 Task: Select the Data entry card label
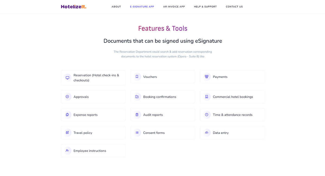[221, 133]
